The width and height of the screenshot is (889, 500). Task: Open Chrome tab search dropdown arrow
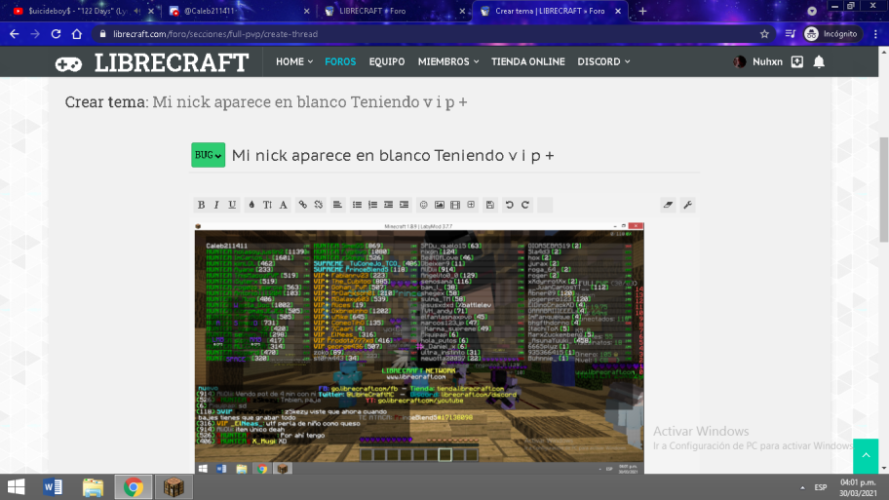click(812, 11)
